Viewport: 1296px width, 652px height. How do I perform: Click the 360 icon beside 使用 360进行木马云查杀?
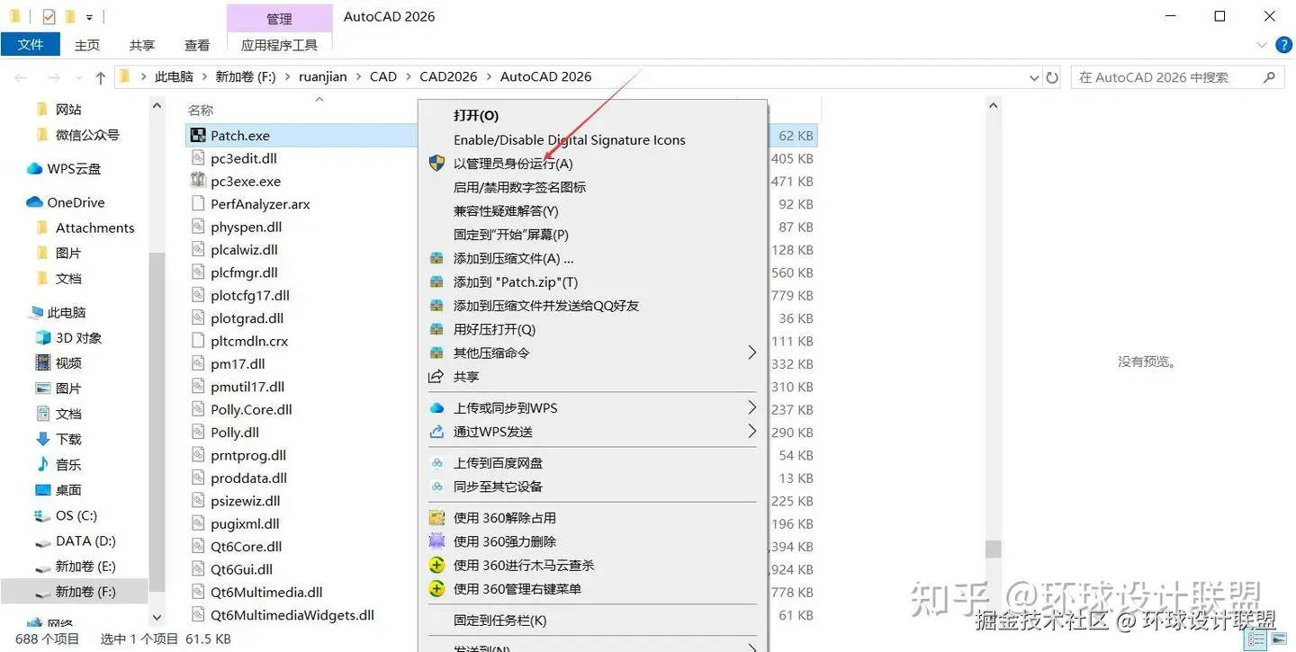click(x=436, y=566)
